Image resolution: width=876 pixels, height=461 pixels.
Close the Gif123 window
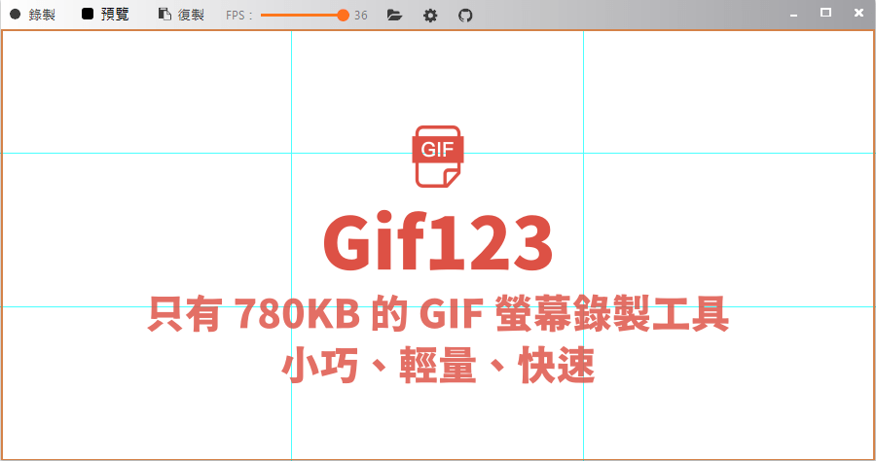coord(858,13)
